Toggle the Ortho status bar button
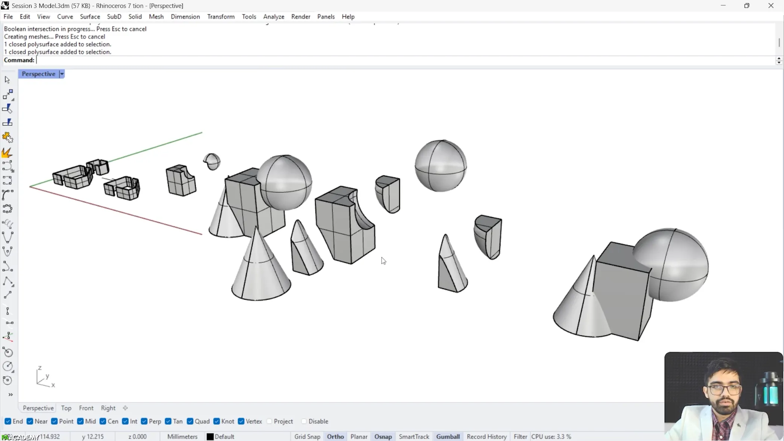 [335, 436]
